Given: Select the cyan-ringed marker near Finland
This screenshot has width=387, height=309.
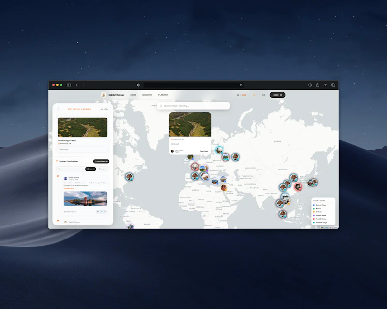Looking at the screenshot, I should 219,150.
